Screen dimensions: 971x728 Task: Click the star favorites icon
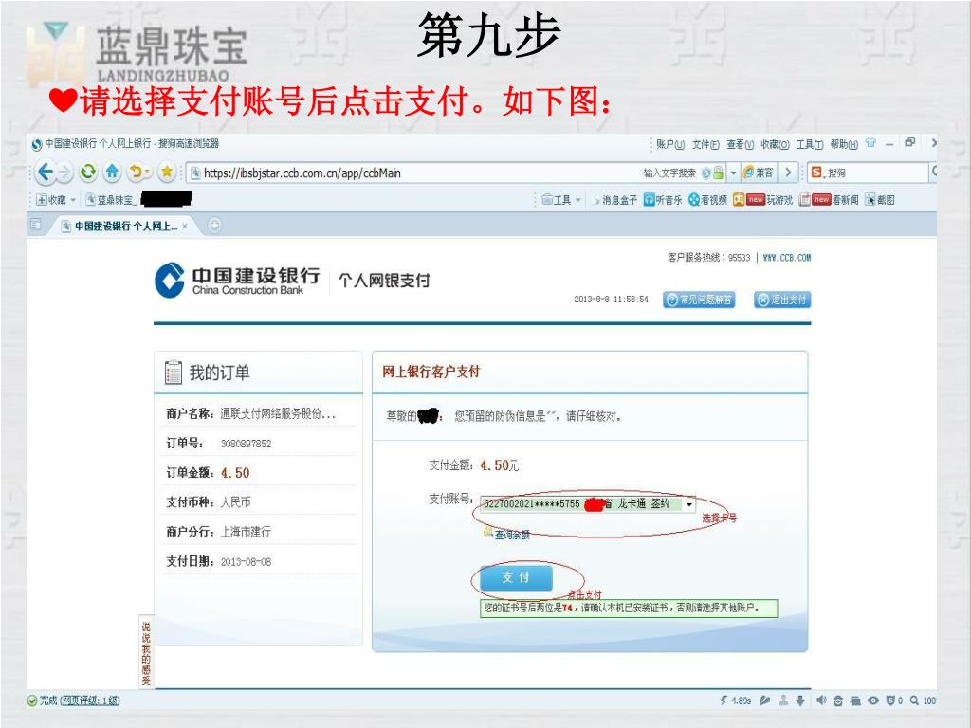tap(167, 172)
